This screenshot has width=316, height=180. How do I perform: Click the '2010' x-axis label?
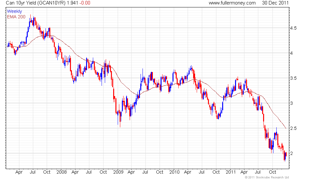coord(174,172)
